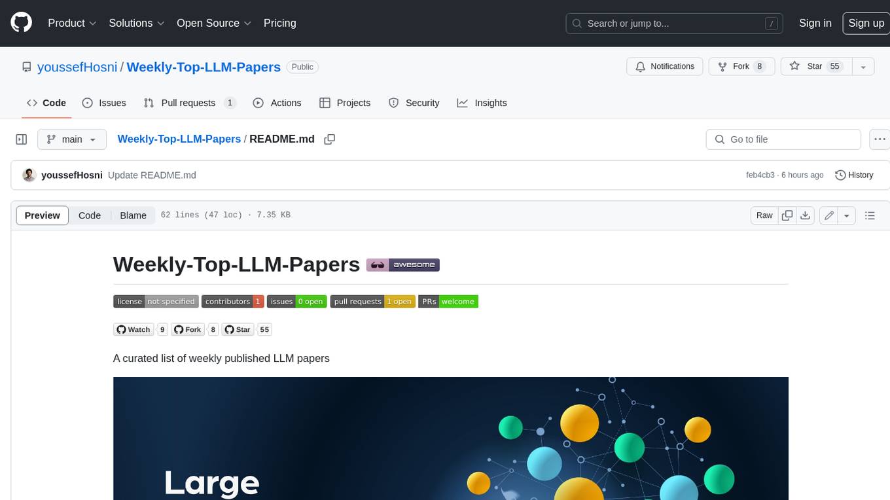This screenshot has width=890, height=500.
Task: Click the README Fork badge
Action: tap(188, 330)
